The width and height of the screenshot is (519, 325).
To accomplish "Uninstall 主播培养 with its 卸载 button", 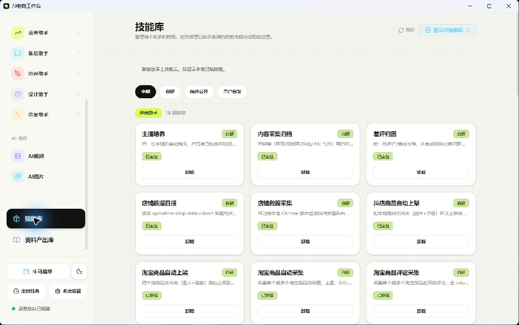I will tap(190, 172).
